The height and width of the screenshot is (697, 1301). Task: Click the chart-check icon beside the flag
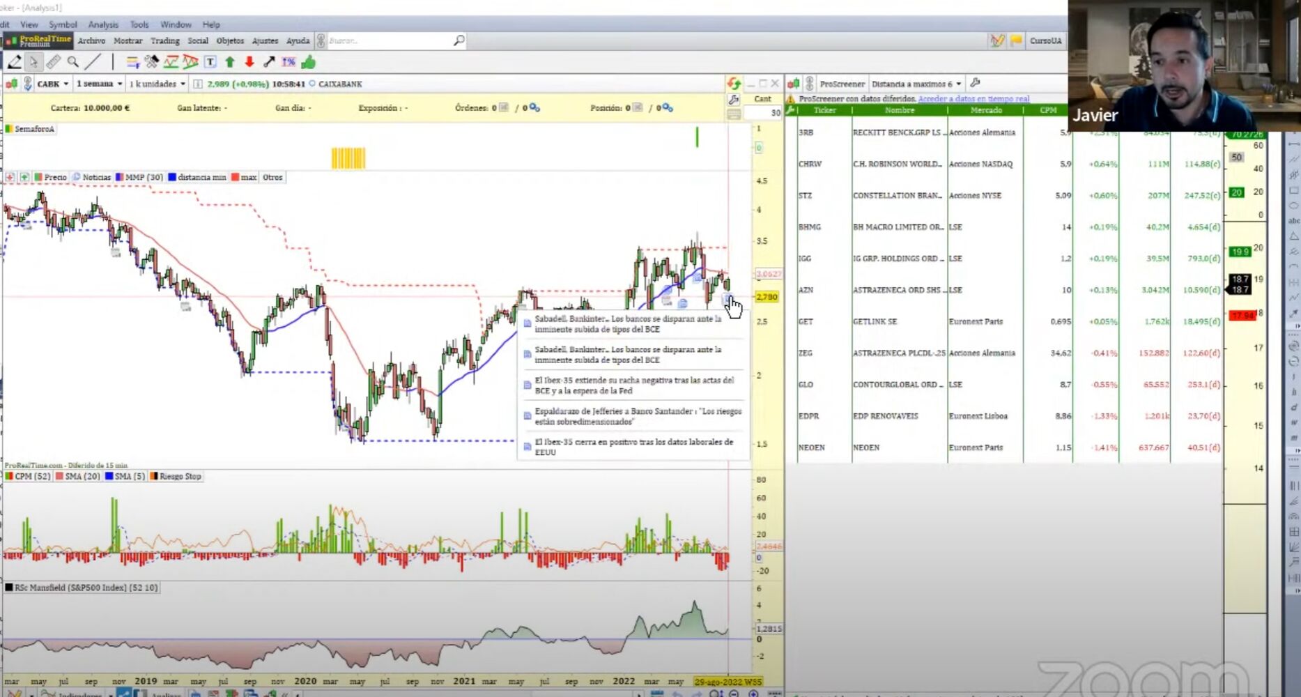click(997, 40)
